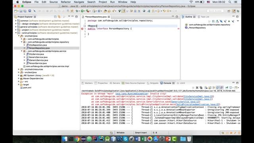This screenshot has width=254, height=143.
Task: Collapse the com.softdevguide.solidprinciples.service package
Action: tap(22, 51)
